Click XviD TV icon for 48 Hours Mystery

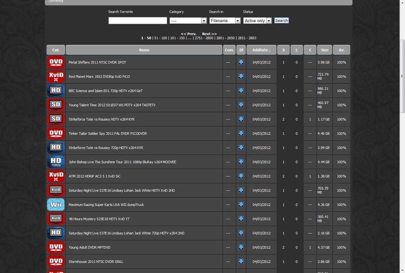point(56,219)
